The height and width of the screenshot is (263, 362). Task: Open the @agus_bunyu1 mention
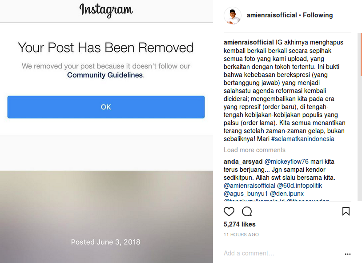(245, 194)
